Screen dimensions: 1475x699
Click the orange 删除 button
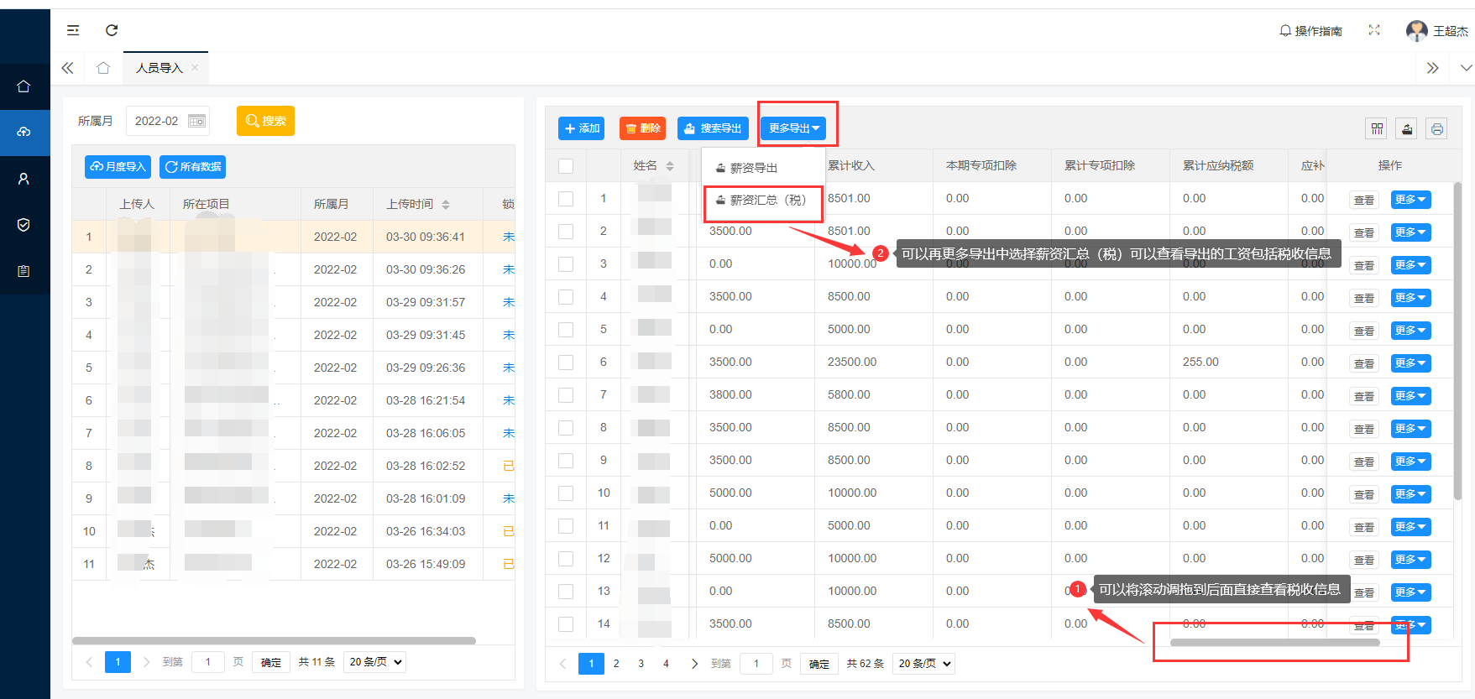point(642,128)
